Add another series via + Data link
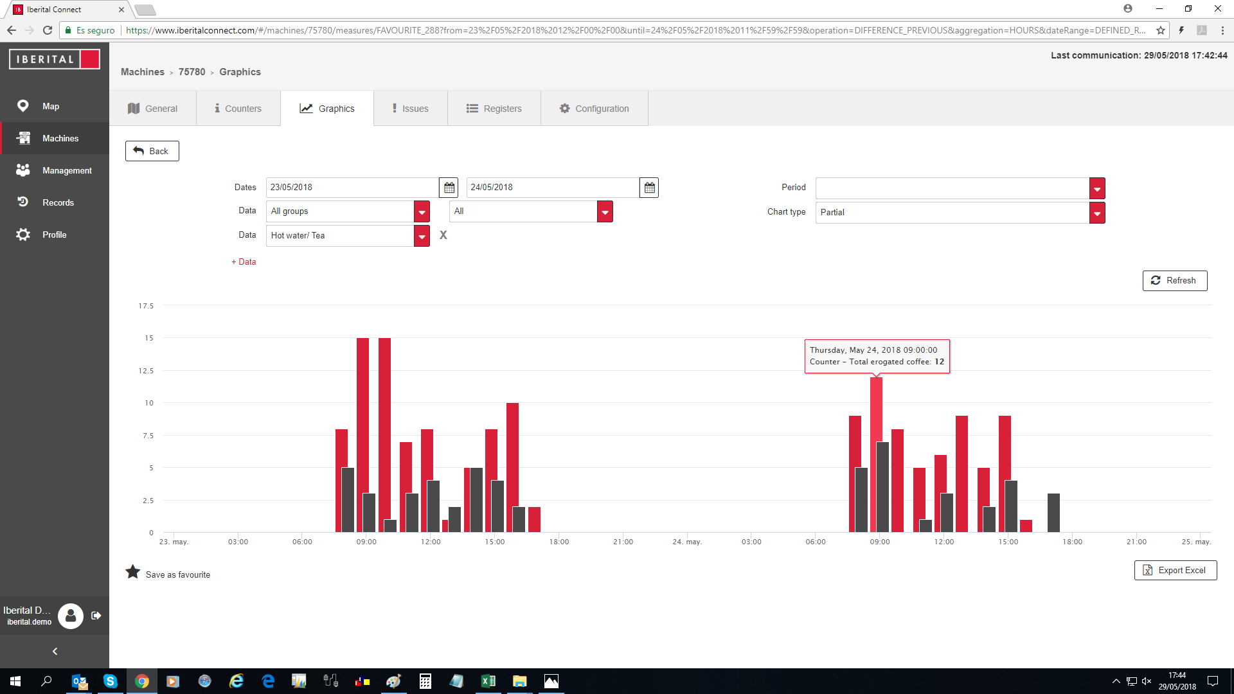The image size is (1234, 694). (x=244, y=262)
